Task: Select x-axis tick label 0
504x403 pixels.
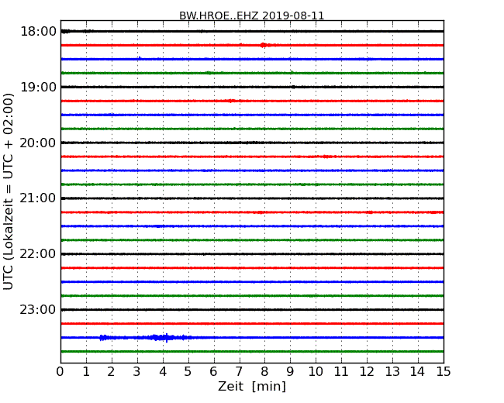Action: [x=60, y=372]
